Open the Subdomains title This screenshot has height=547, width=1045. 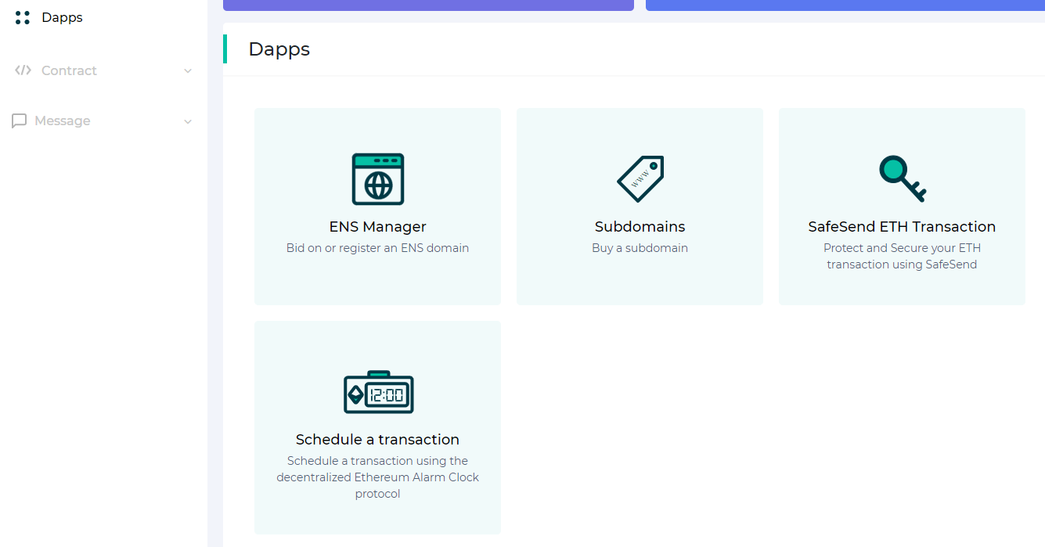(640, 227)
